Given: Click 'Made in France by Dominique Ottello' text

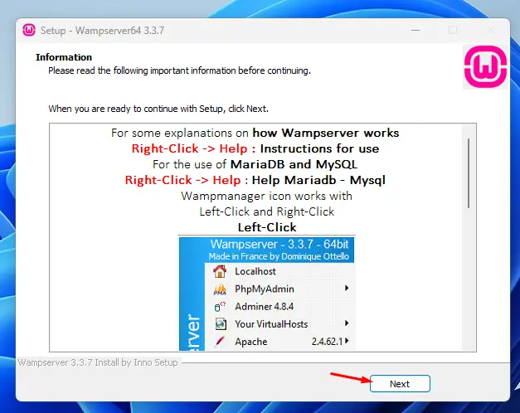Looking at the screenshot, I should point(279,256).
